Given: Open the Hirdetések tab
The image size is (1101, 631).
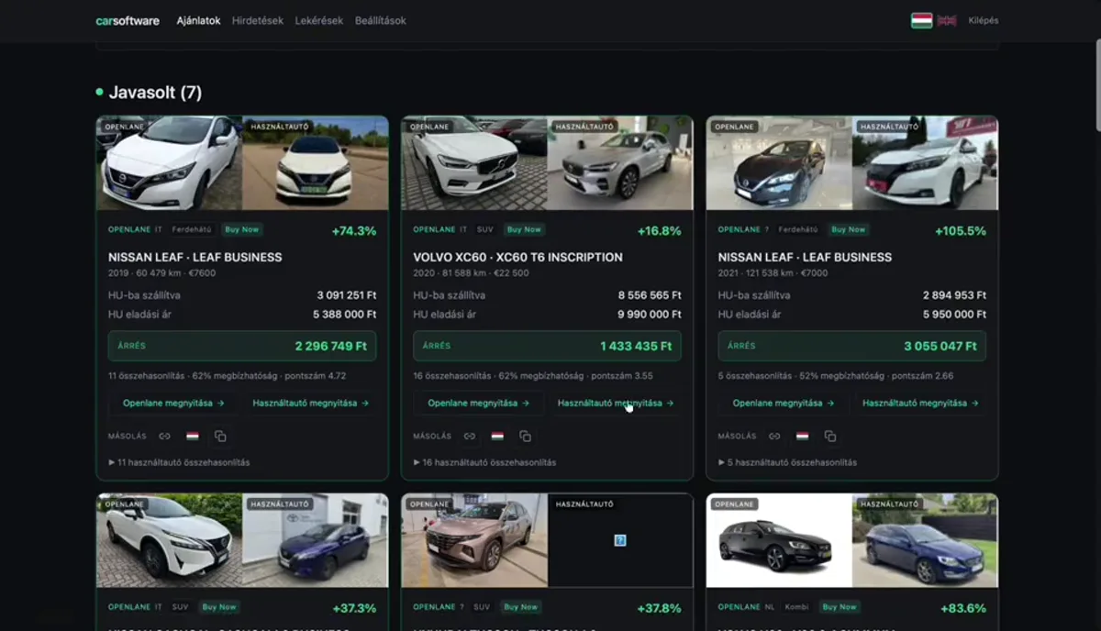Looking at the screenshot, I should 258,20.
